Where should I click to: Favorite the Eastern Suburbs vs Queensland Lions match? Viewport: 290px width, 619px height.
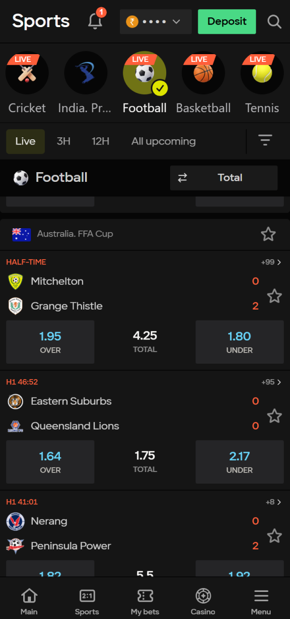(x=275, y=416)
